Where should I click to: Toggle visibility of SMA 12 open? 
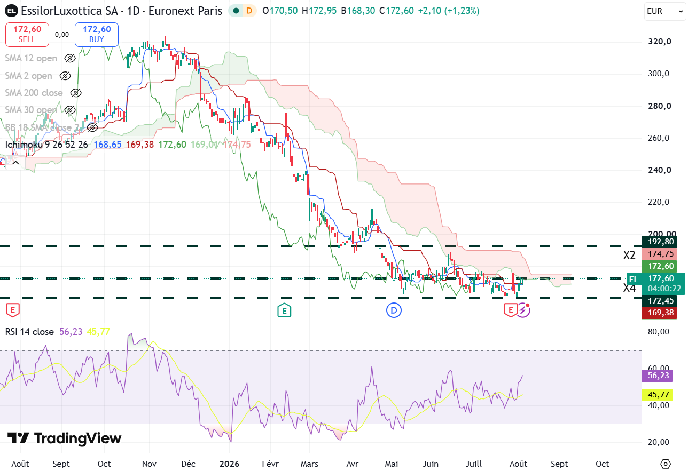click(x=70, y=59)
